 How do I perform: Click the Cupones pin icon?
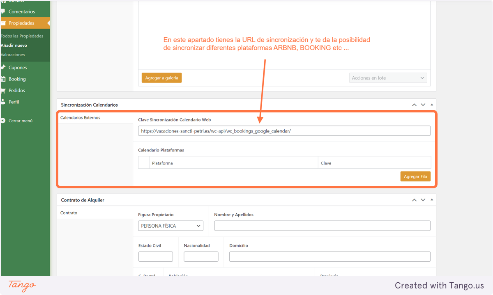3,67
